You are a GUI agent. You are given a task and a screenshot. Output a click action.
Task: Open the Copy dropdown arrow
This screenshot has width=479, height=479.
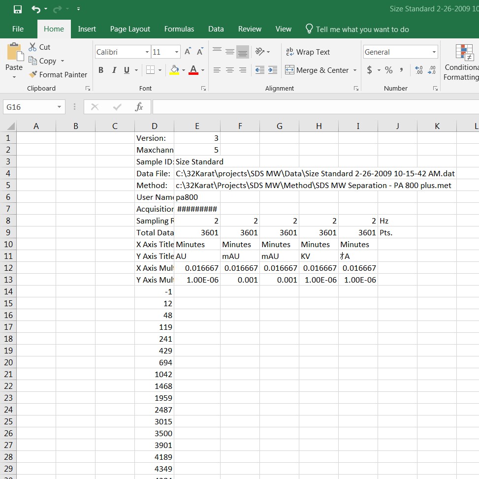pos(63,61)
